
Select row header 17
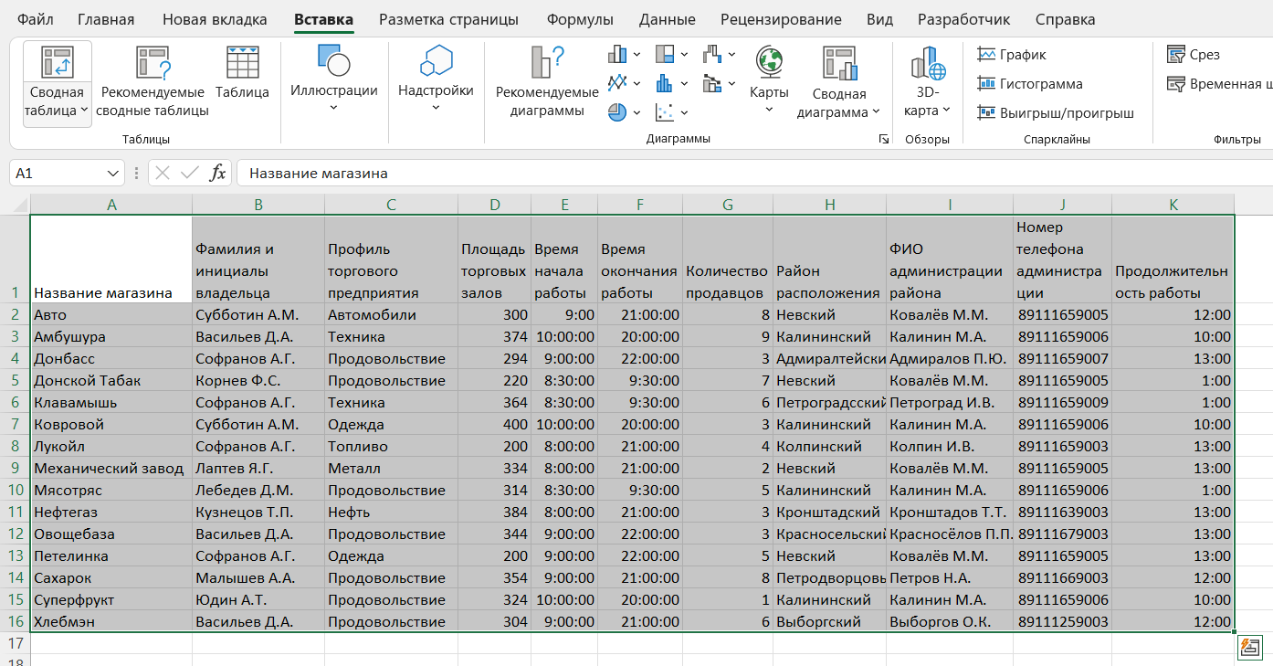click(x=15, y=643)
